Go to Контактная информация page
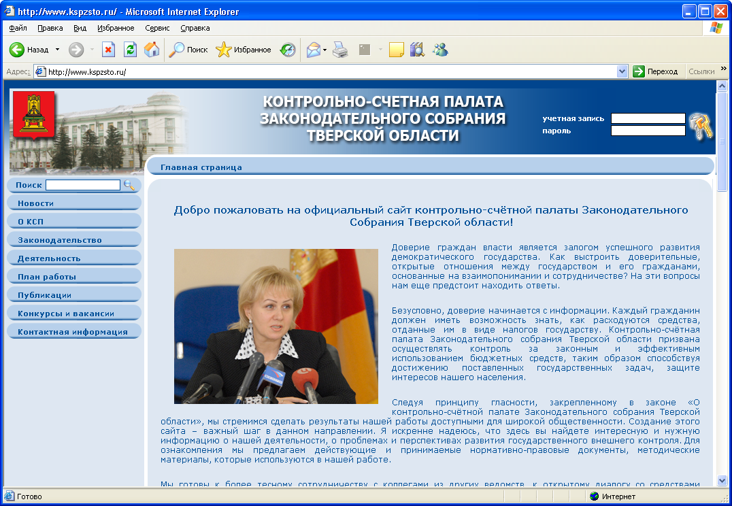Viewport: 732px width, 506px height. pos(73,332)
